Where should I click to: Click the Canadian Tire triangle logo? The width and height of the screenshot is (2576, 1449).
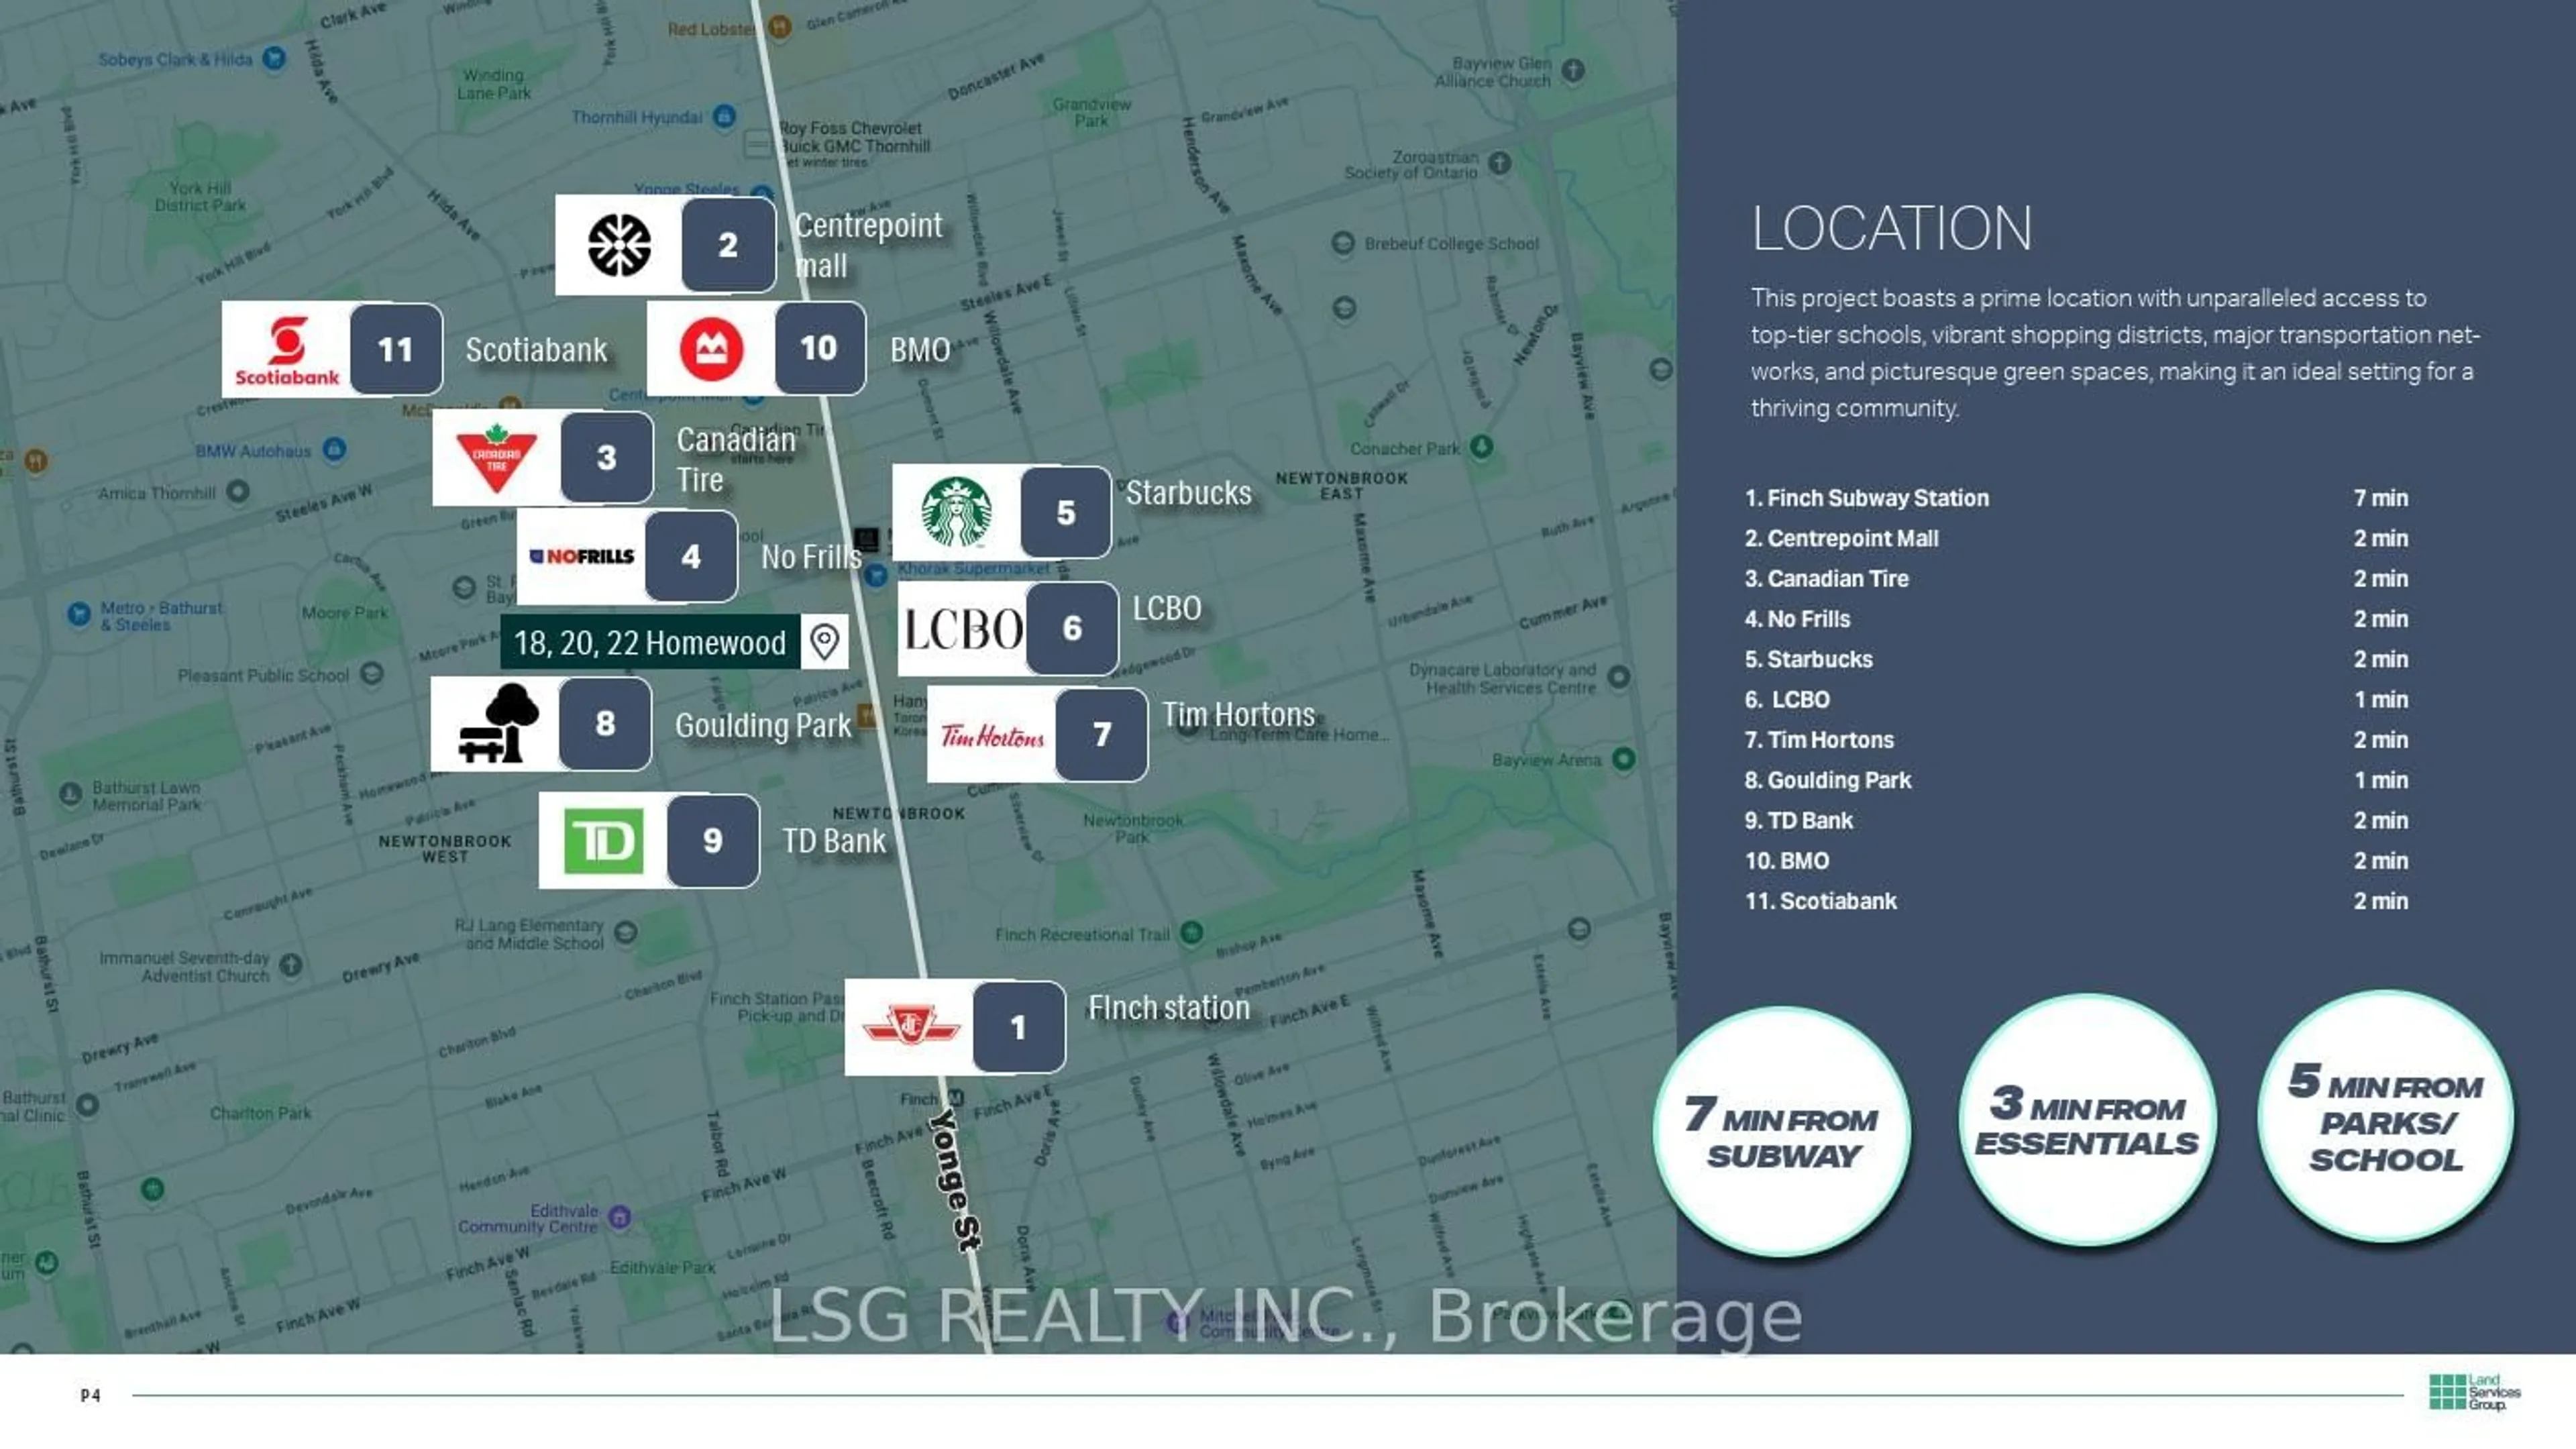point(496,458)
